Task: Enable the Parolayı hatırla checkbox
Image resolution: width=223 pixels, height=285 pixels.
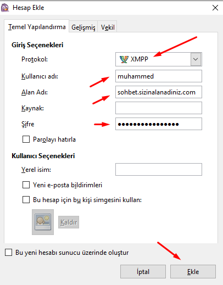Action: [x=26, y=139]
